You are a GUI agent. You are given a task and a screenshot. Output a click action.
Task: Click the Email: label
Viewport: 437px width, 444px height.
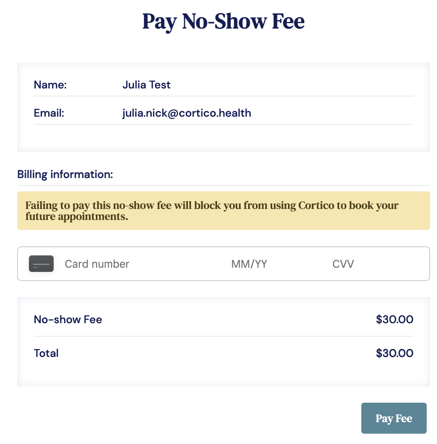pyautogui.click(x=49, y=113)
